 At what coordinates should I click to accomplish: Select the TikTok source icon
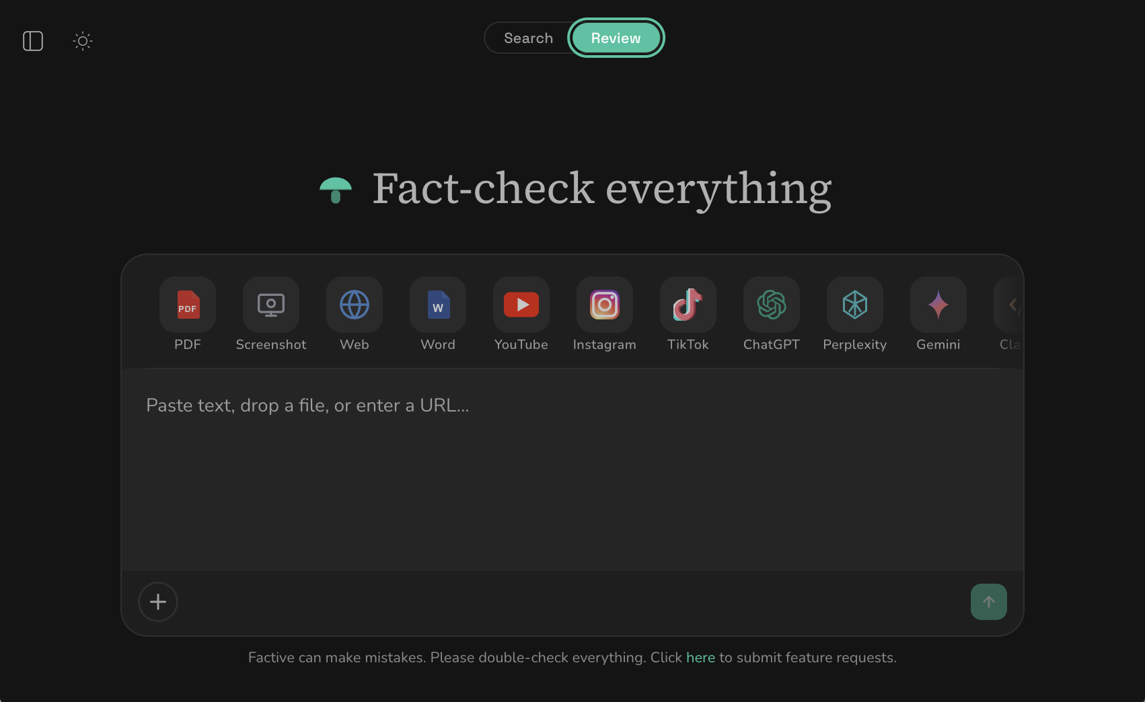688,305
